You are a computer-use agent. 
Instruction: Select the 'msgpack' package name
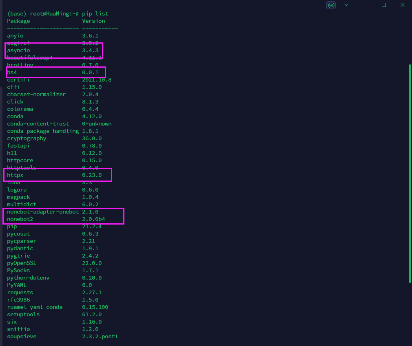[18, 197]
